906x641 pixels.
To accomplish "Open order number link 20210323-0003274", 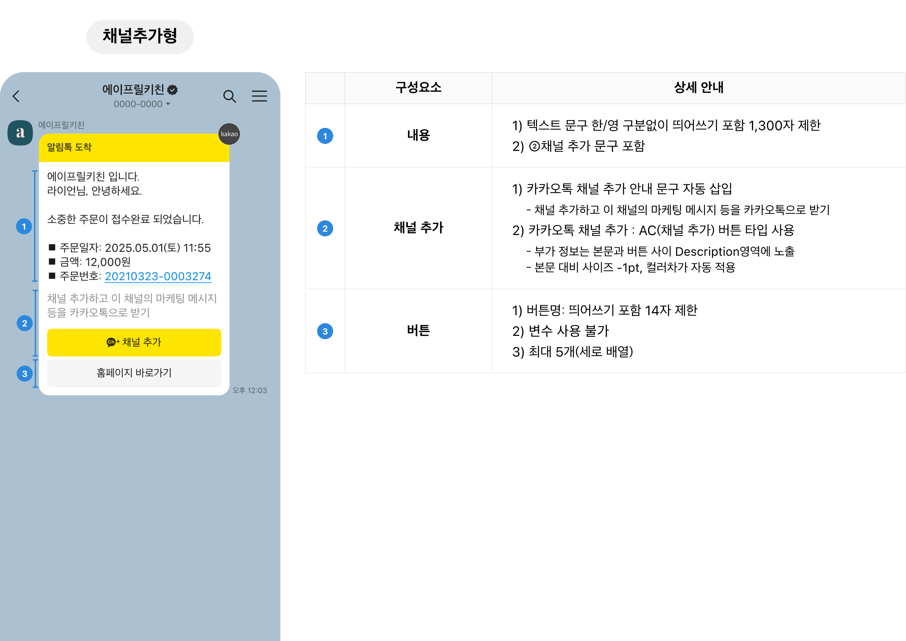I will (x=158, y=276).
